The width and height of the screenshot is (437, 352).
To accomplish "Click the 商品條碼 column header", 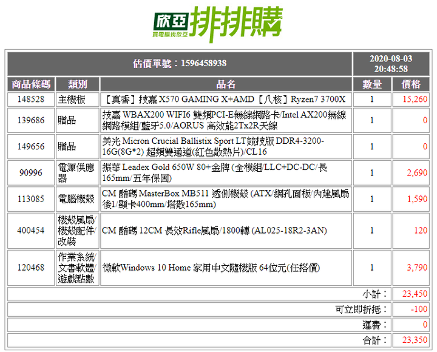I will (x=31, y=84).
